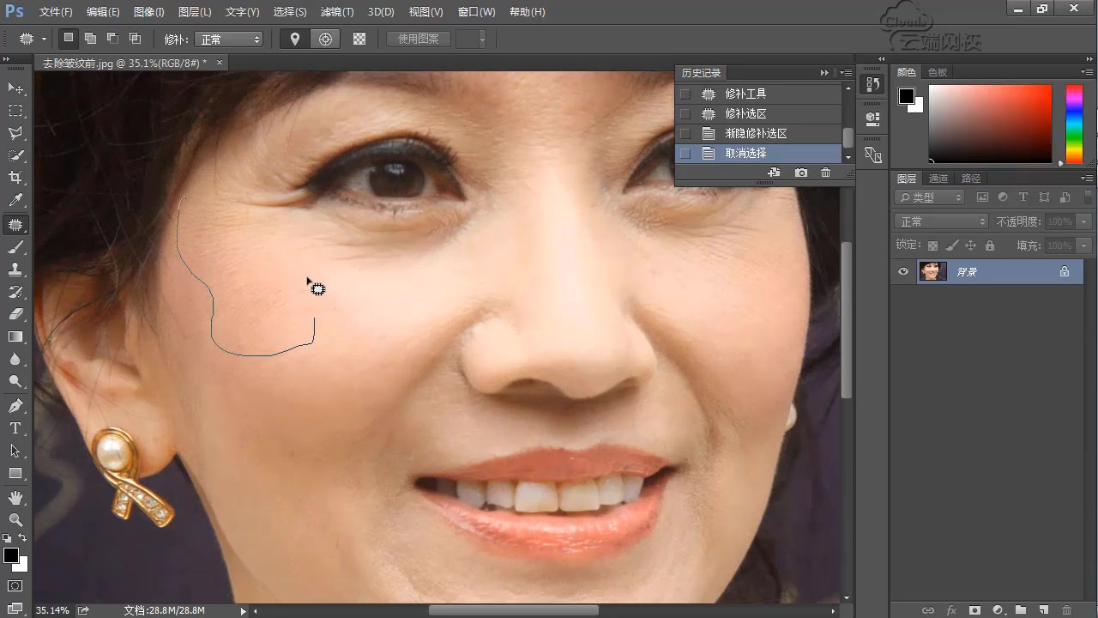Select the Lasso tool
1098x618 pixels.
[15, 133]
